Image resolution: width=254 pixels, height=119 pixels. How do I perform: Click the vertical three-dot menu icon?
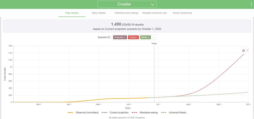click(x=252, y=4)
